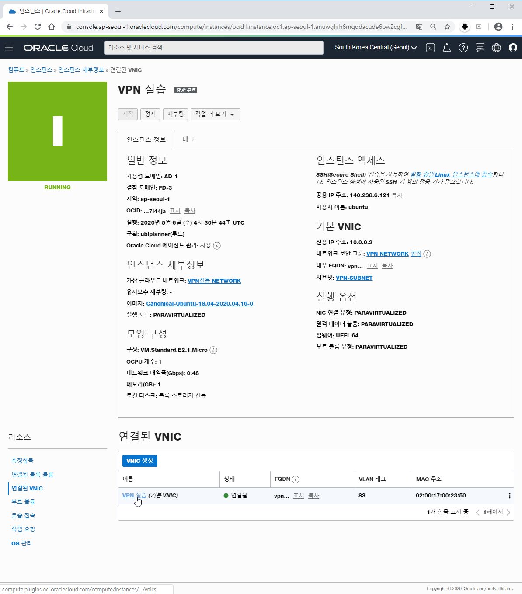Click the zoom magnifier icon in the address bar
This screenshot has height=594, width=522.
433,27
